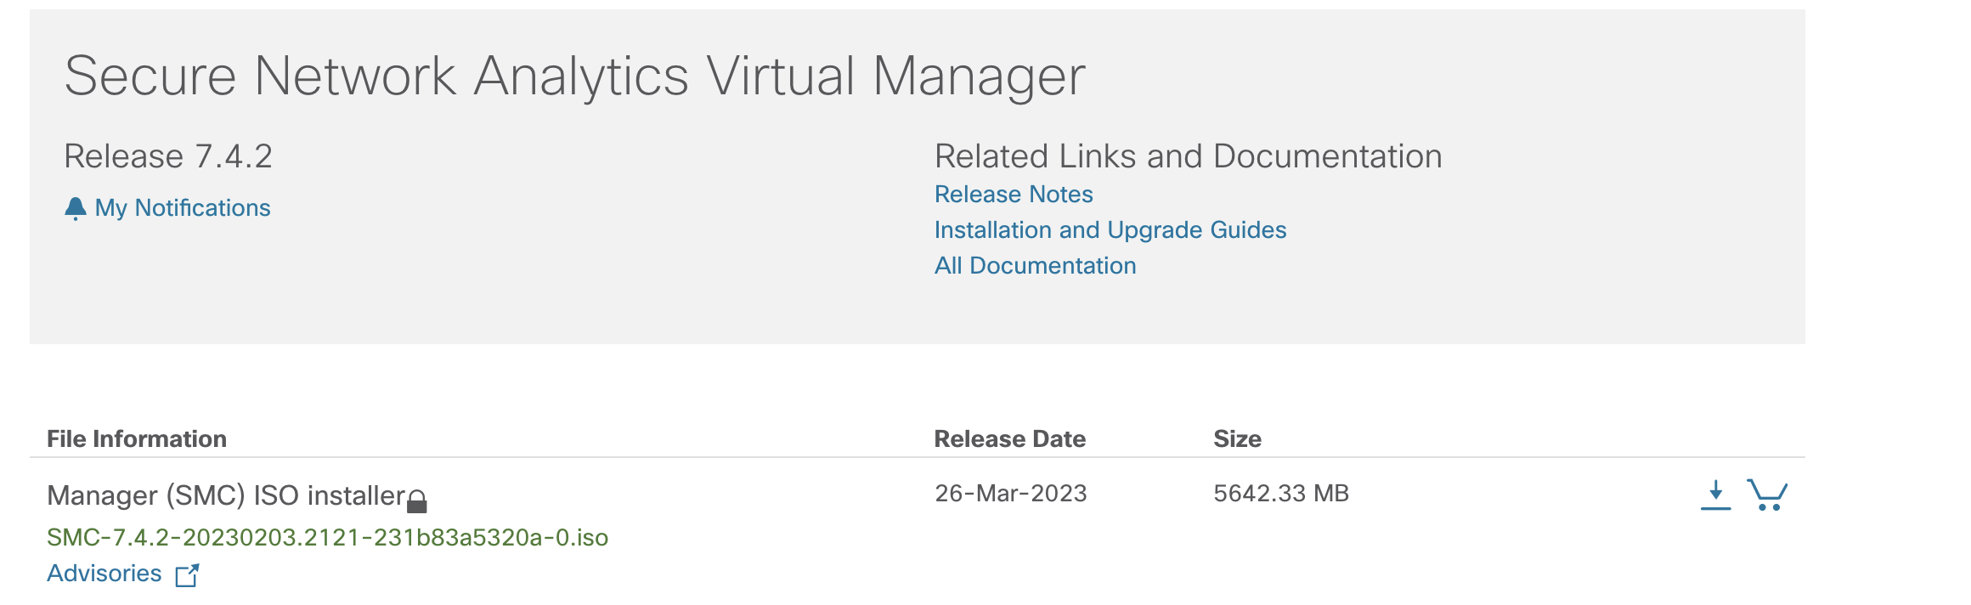Download the SMC ISO installer file
The width and height of the screenshot is (1971, 605).
coord(1715,495)
